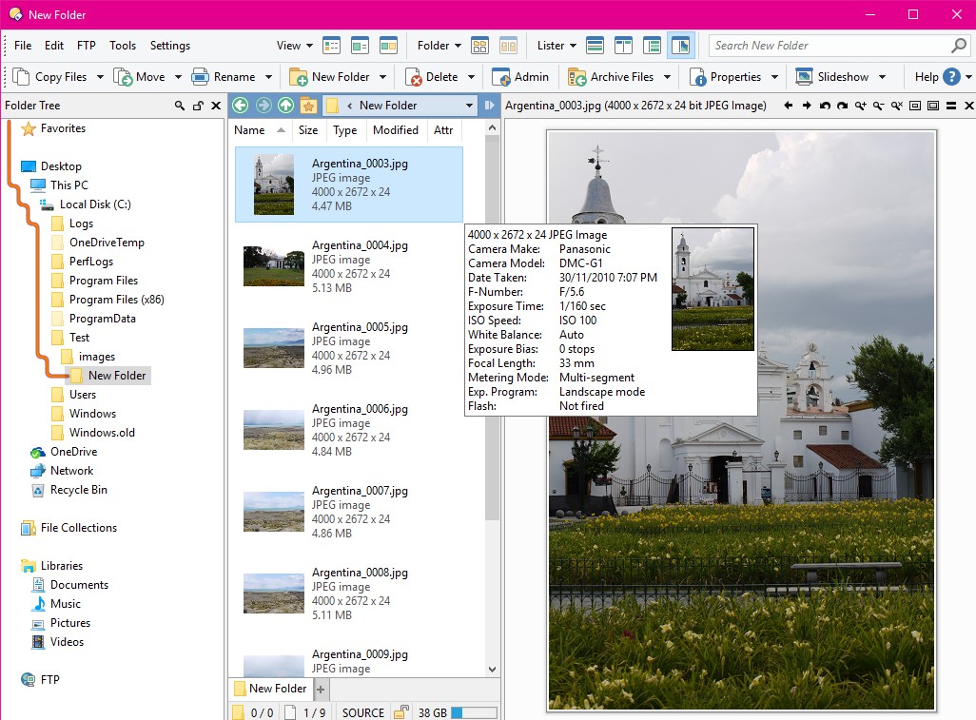Click the search icon in Folder Tree header
The width and height of the screenshot is (976, 720).
pos(179,106)
